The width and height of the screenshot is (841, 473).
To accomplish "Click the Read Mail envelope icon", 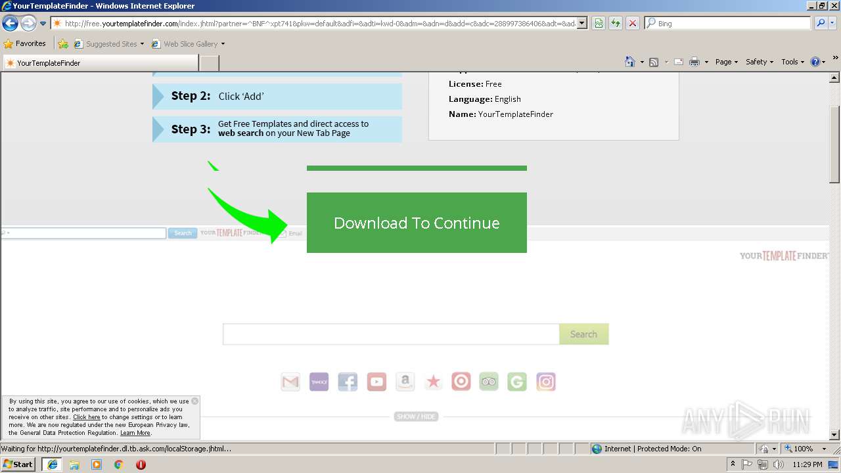I will click(679, 62).
